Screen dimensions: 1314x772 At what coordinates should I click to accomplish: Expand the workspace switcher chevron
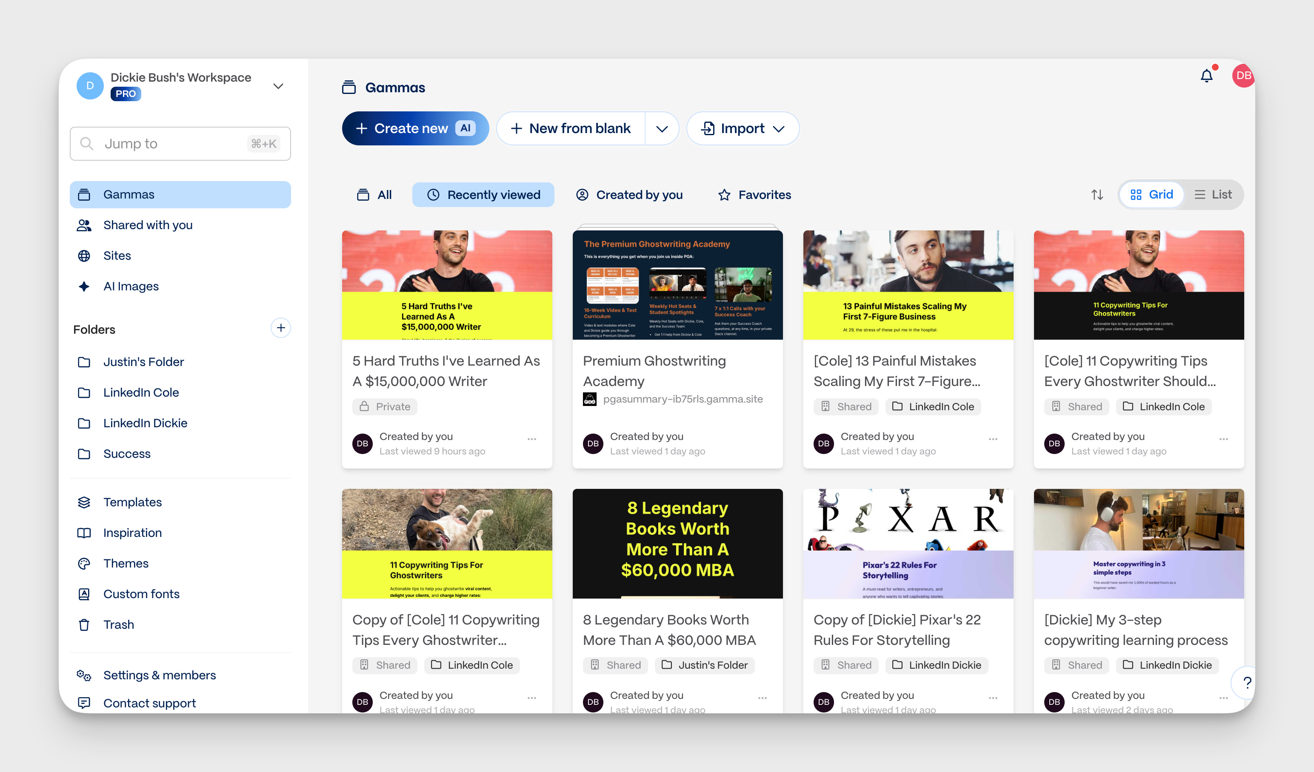click(x=278, y=86)
